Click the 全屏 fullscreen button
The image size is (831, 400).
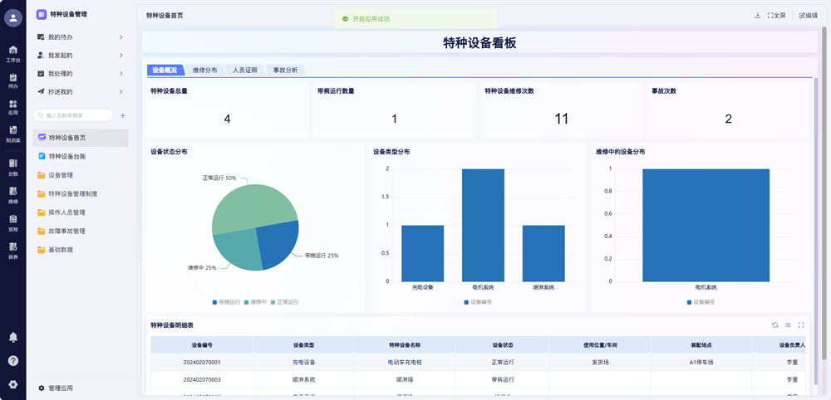(777, 15)
